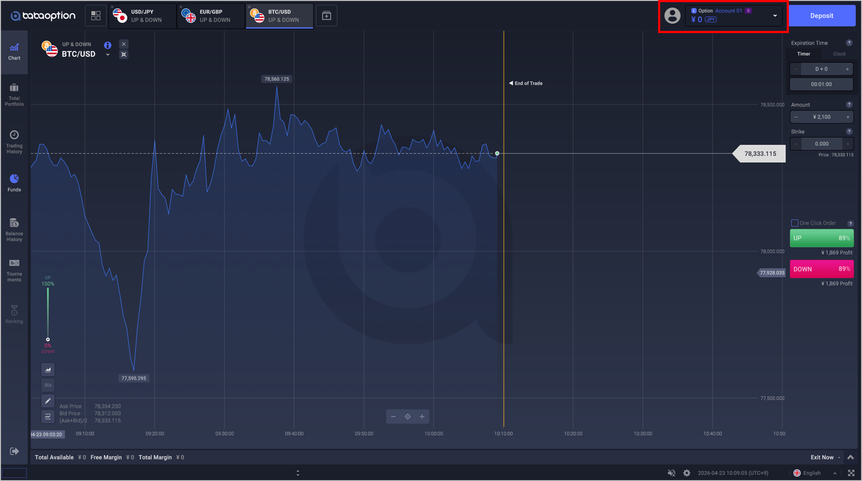Open BTC/USD asset dropdown arrow
Screen dimensions: 862x481
coord(108,55)
